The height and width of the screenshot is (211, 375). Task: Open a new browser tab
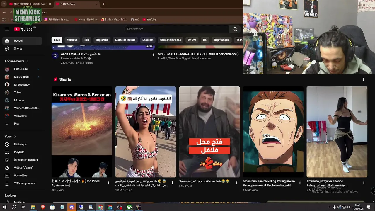click(103, 4)
